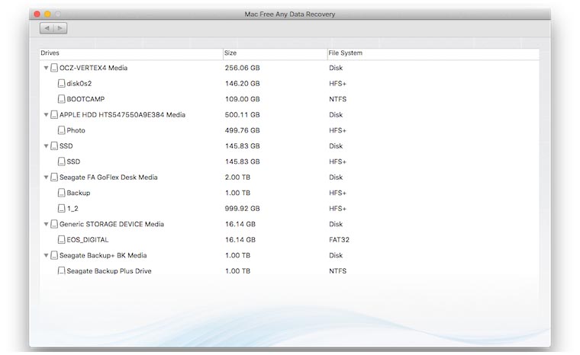Click the disk0s2 partition icon
The height and width of the screenshot is (355, 580).
click(61, 84)
